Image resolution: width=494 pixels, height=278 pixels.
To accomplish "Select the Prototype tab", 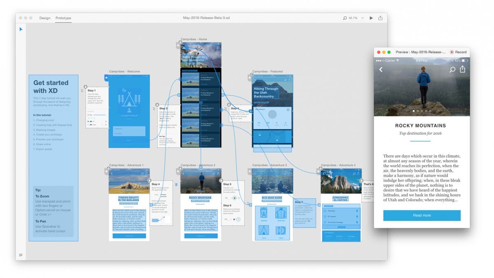I will pyautogui.click(x=63, y=18).
